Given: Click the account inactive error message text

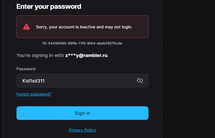Looking at the screenshot, I should click(84, 27).
